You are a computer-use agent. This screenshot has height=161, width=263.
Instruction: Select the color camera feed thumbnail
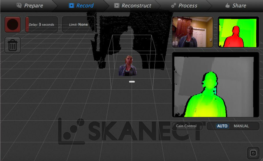click(193, 32)
